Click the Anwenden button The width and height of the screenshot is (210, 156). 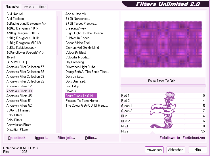[x=154, y=150]
